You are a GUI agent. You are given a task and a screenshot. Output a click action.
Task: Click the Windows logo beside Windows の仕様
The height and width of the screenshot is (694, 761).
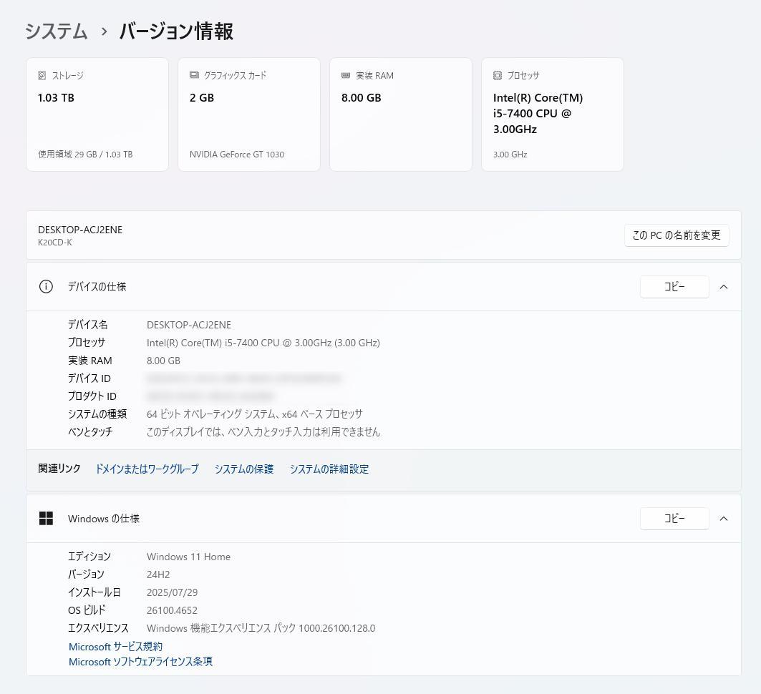46,518
